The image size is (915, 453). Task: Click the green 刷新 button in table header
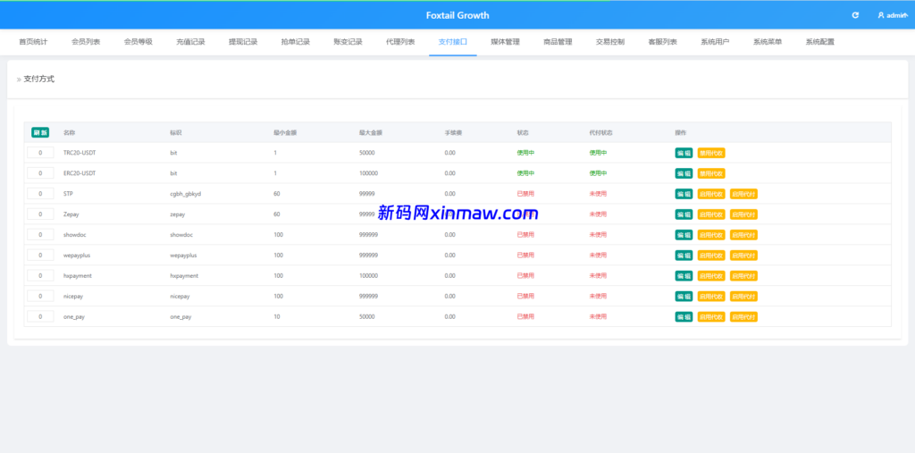[40, 132]
